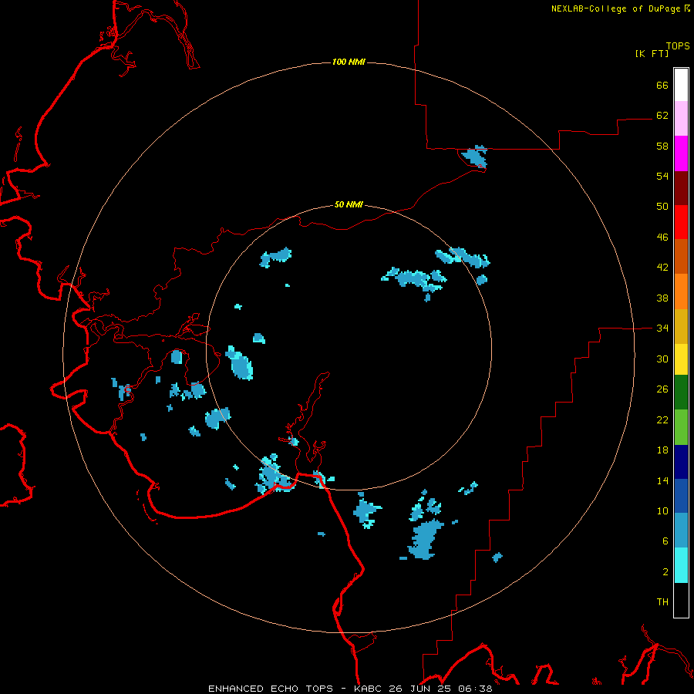The width and height of the screenshot is (694, 694).
Task: Click the bright red legend color block
Action: coord(681,222)
